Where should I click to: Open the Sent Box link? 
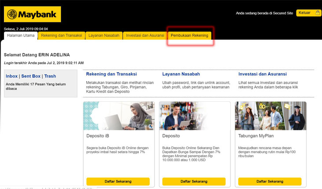(31, 76)
